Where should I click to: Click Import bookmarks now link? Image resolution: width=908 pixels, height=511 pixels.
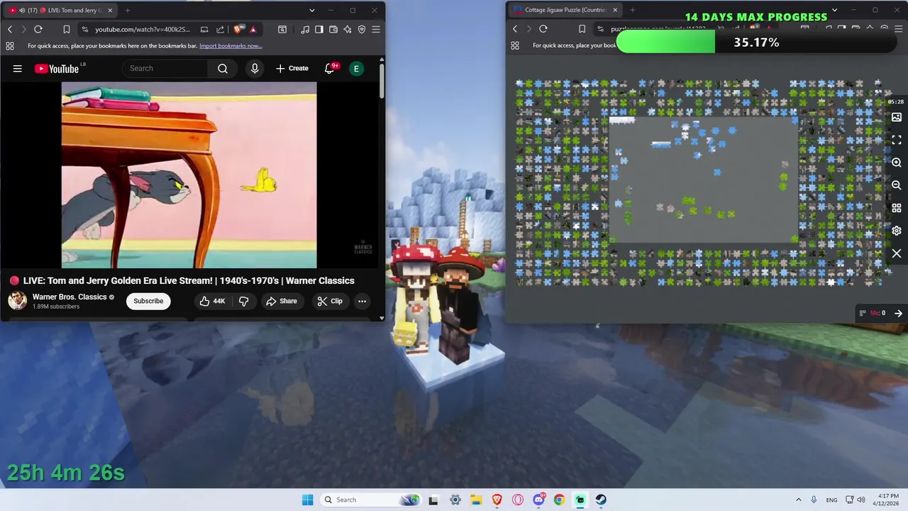click(x=231, y=45)
